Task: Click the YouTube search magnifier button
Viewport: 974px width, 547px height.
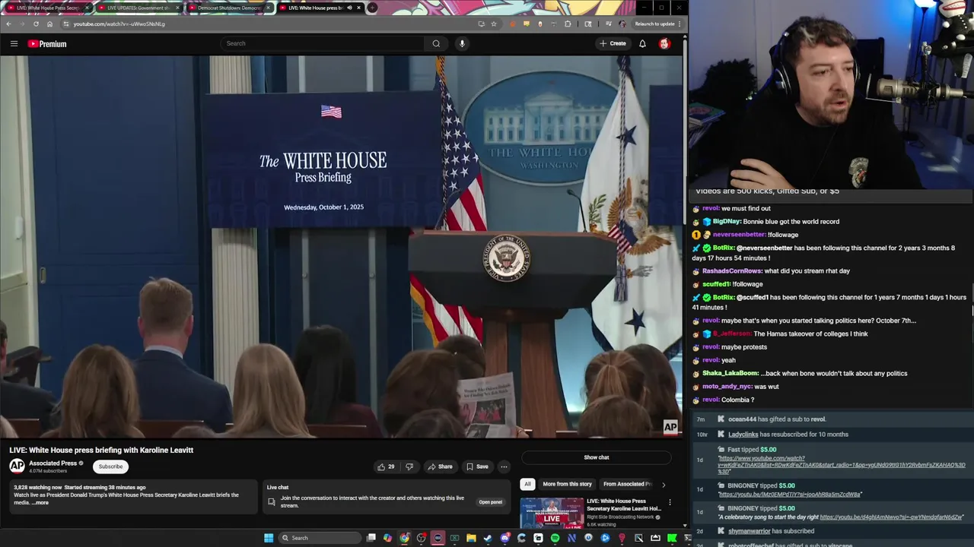Action: point(436,43)
